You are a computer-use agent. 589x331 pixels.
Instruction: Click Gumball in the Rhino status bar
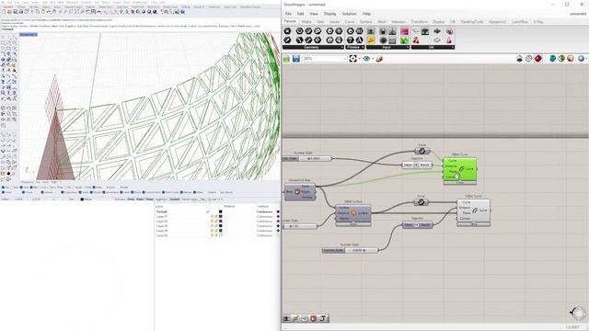tap(174, 199)
